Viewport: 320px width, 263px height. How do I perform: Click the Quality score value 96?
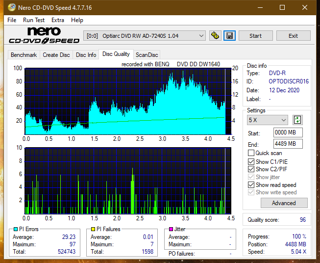tap(303, 220)
